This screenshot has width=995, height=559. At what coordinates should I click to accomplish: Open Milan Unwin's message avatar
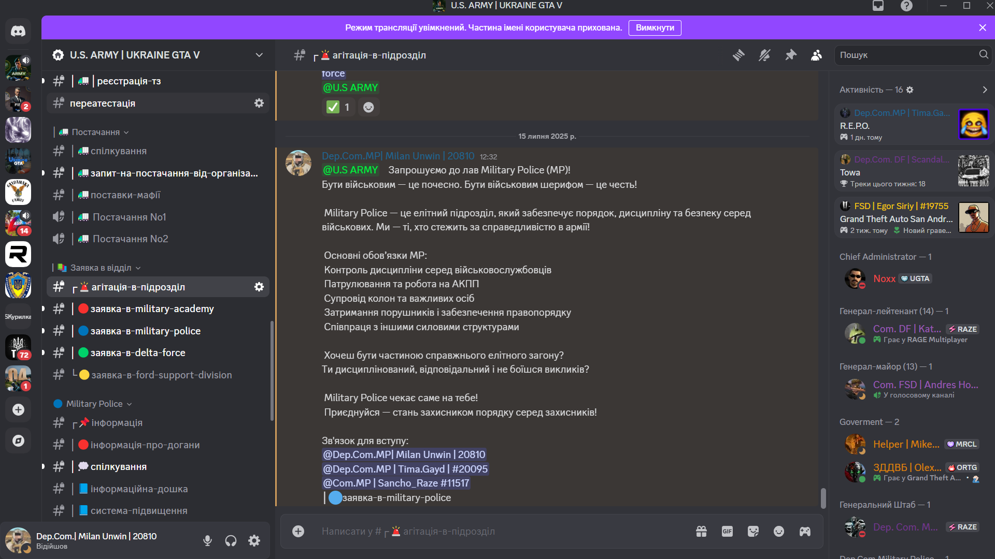(298, 163)
